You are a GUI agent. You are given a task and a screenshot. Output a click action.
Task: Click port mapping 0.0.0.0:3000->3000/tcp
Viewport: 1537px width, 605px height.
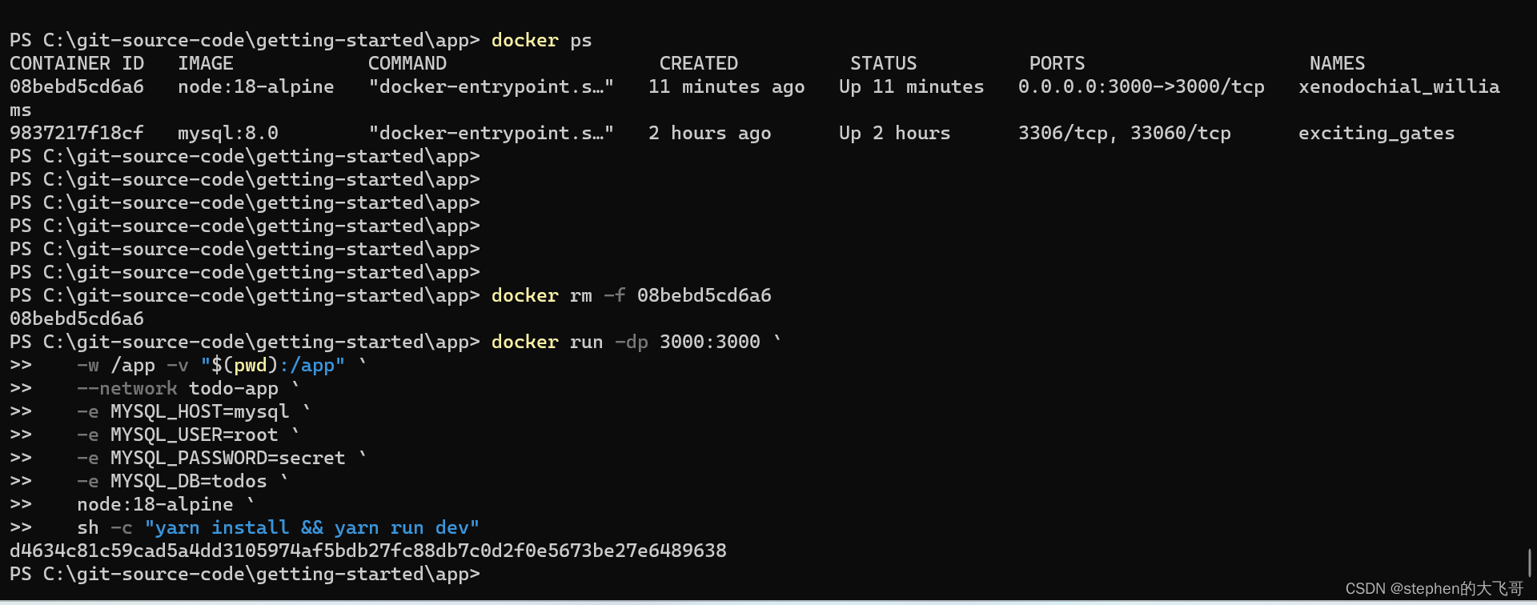point(1142,86)
